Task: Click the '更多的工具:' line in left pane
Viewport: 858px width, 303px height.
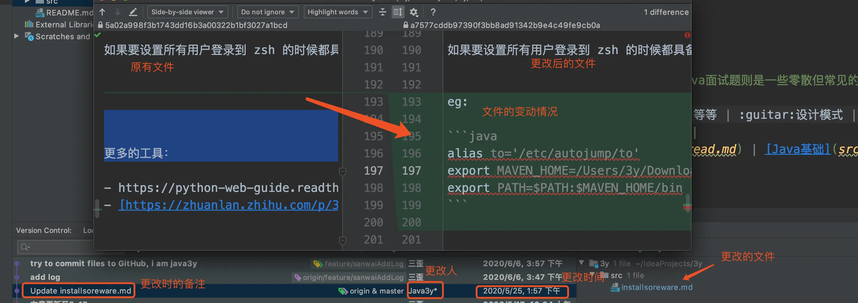Action: tap(136, 153)
